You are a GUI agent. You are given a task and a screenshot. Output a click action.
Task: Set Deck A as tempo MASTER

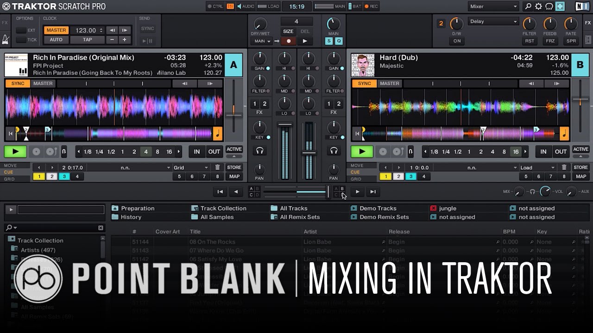43,84
